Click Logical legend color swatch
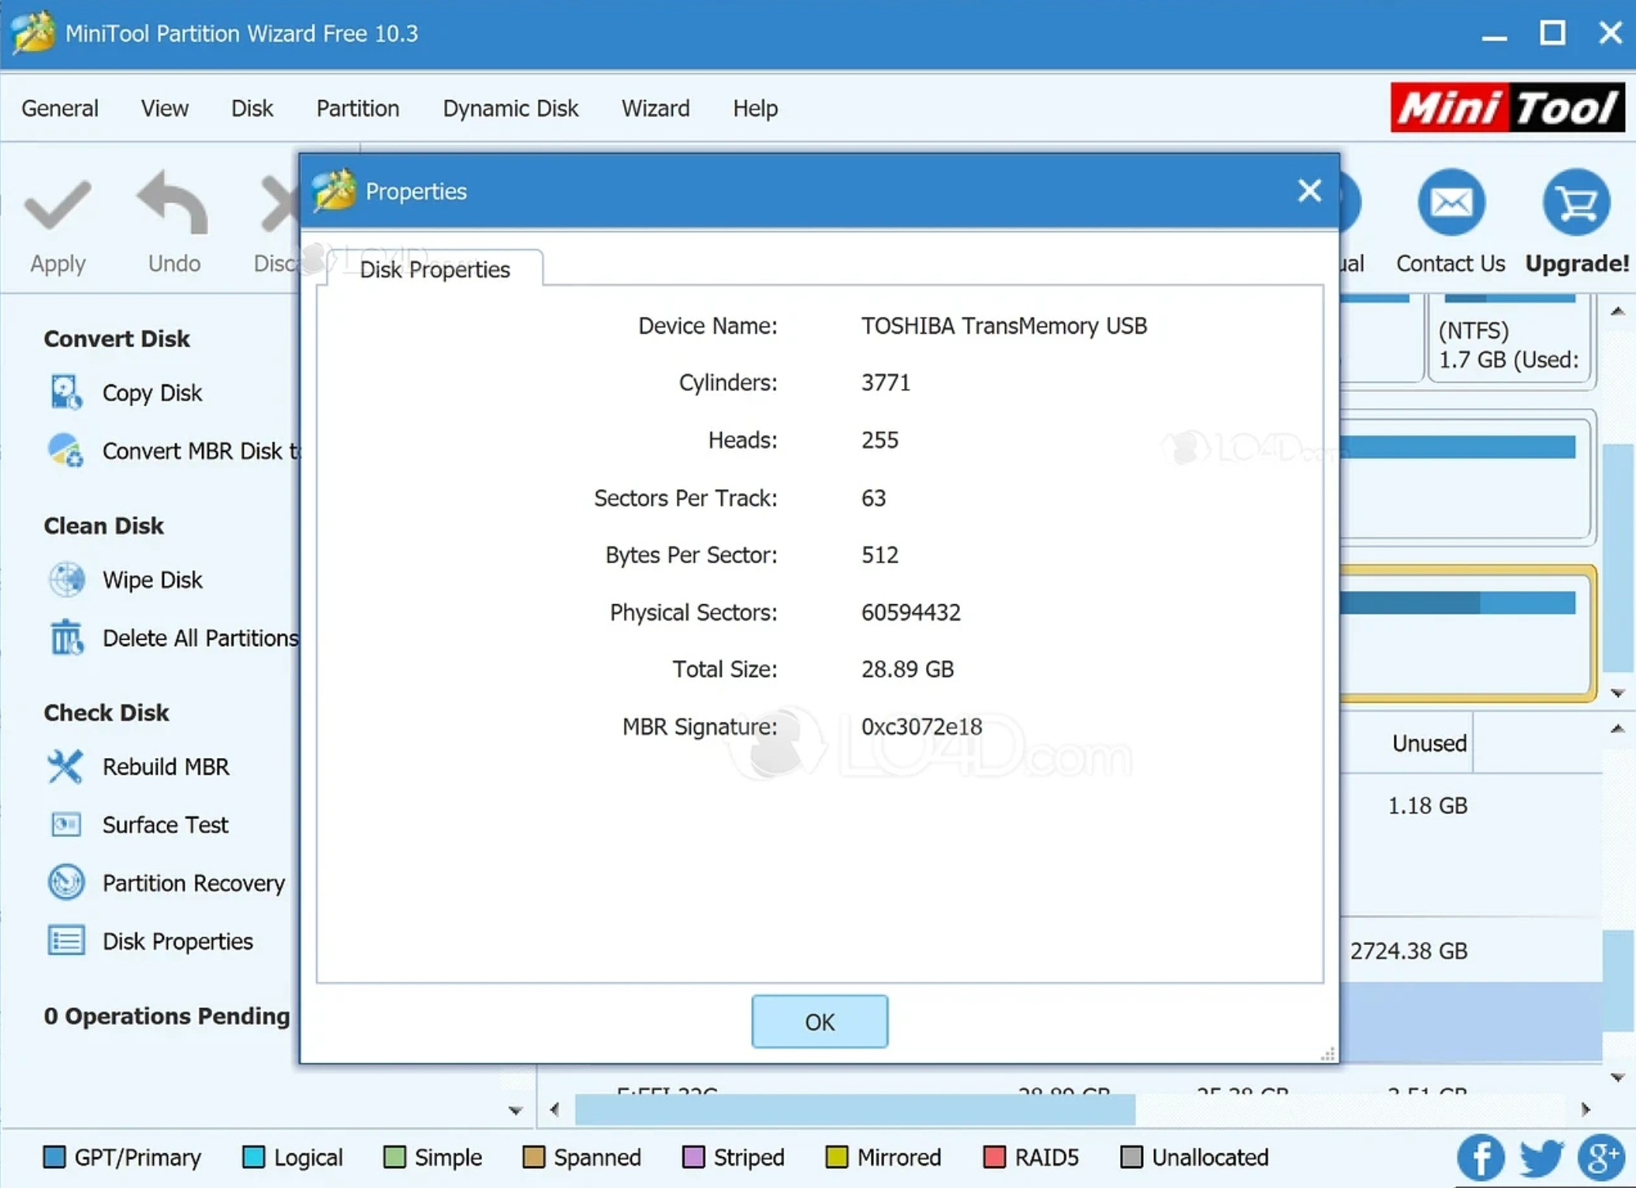 click(x=253, y=1156)
